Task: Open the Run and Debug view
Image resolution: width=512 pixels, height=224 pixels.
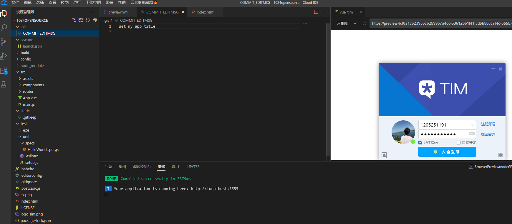Action: pos(4,56)
